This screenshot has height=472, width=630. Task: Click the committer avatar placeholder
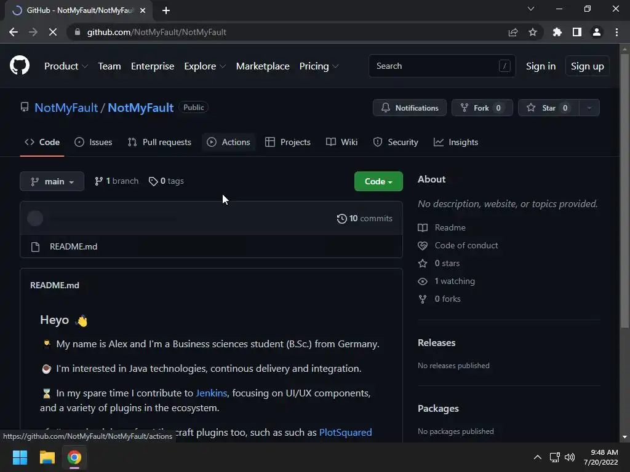click(35, 218)
